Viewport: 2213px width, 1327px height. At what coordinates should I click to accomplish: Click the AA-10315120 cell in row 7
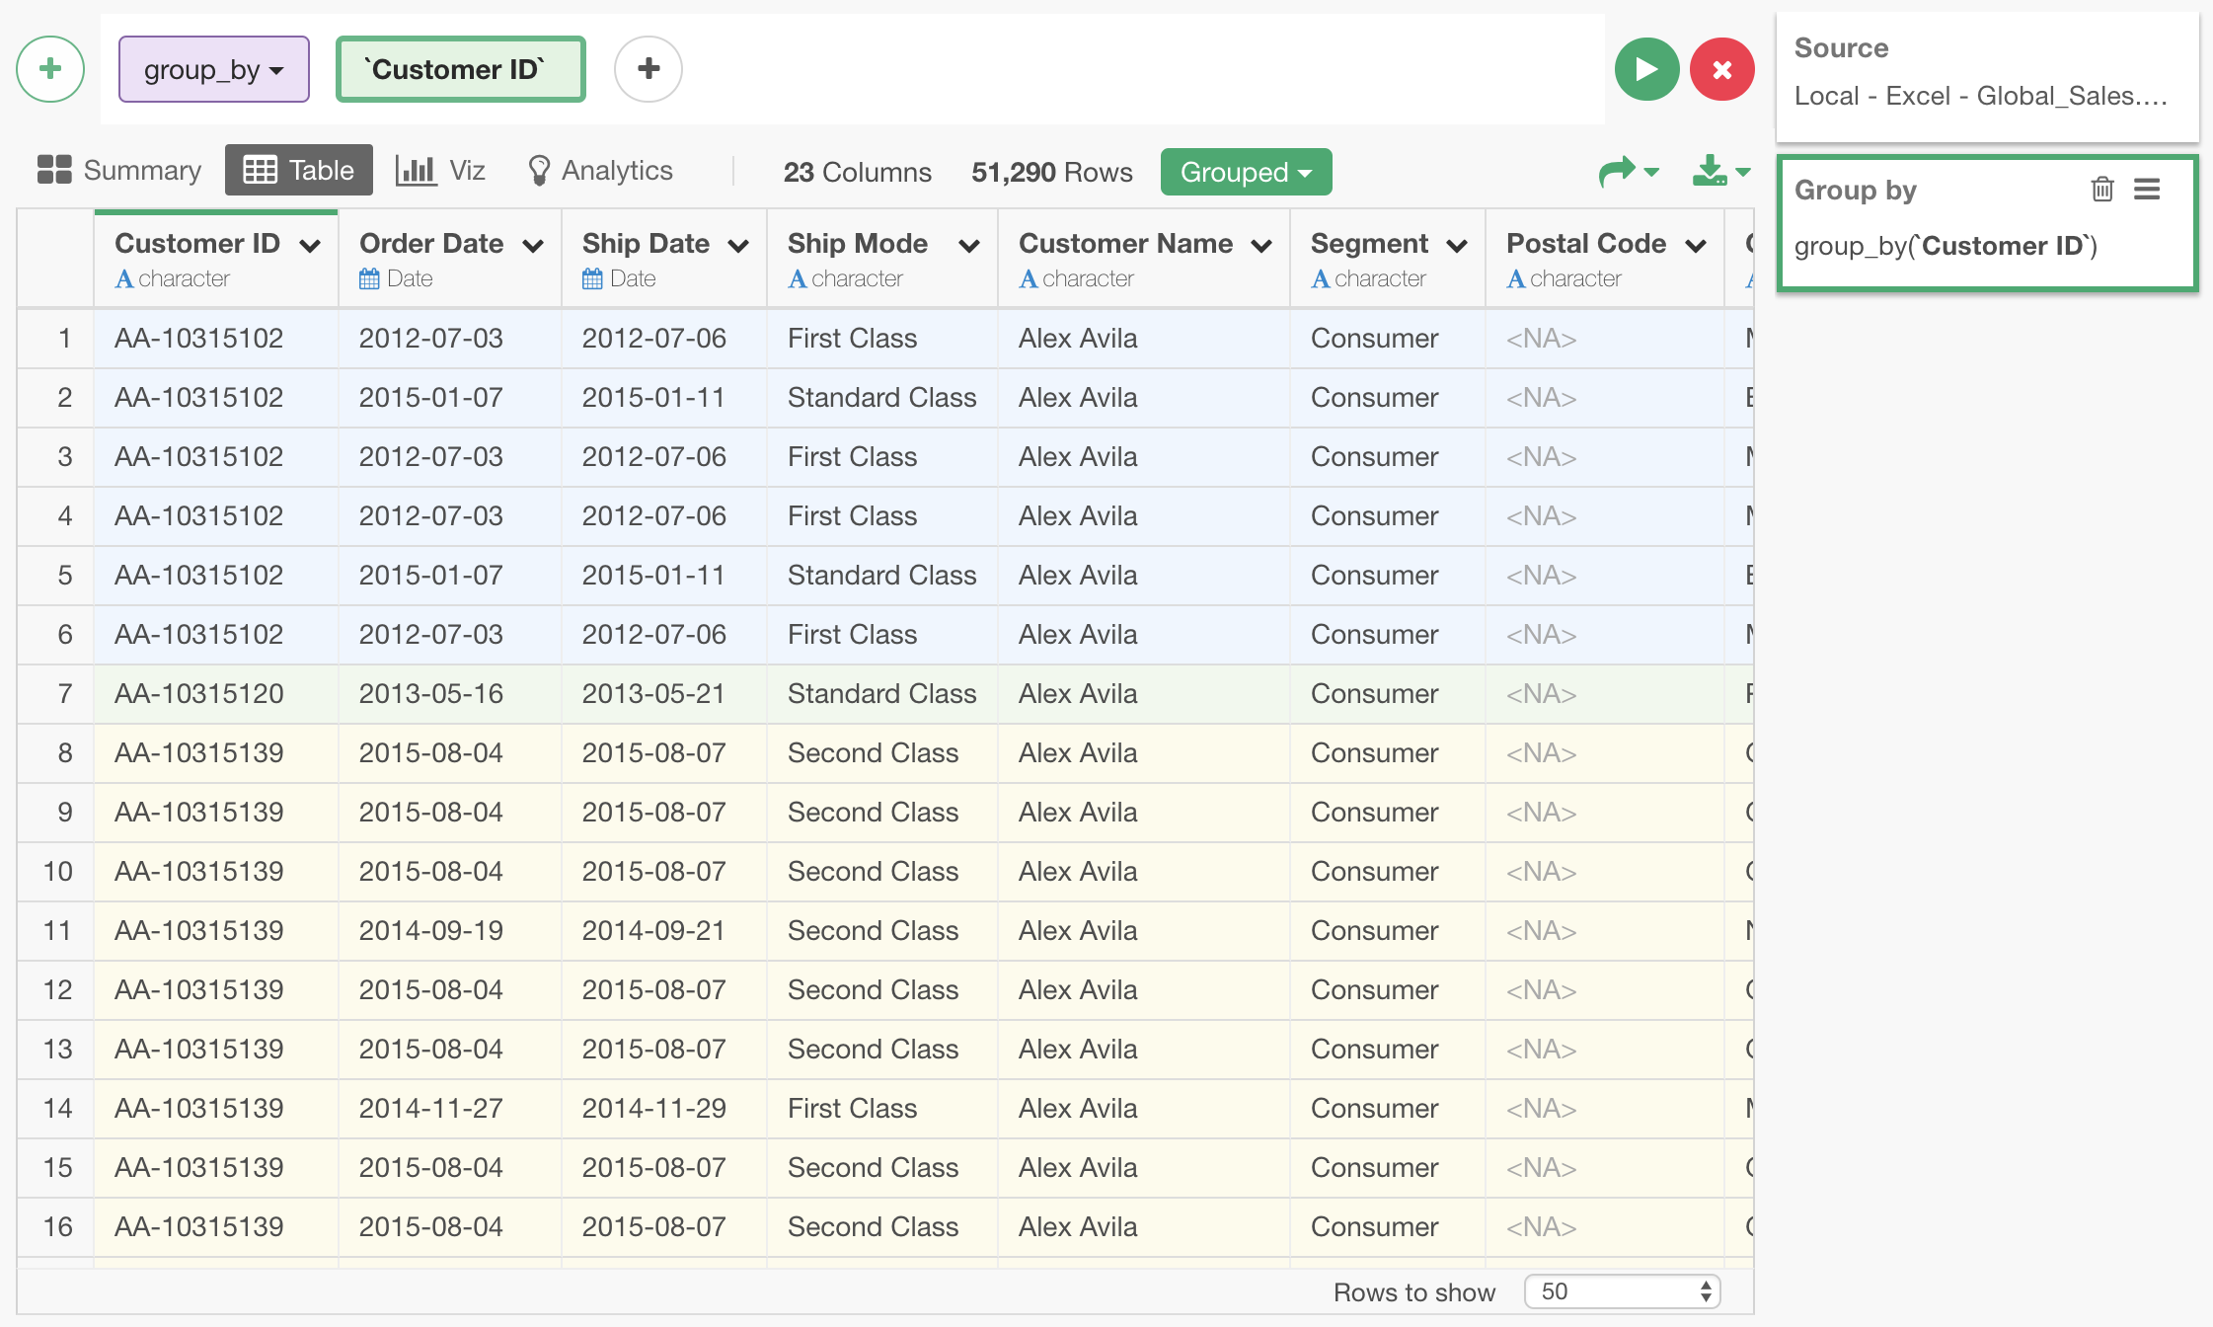click(x=199, y=693)
